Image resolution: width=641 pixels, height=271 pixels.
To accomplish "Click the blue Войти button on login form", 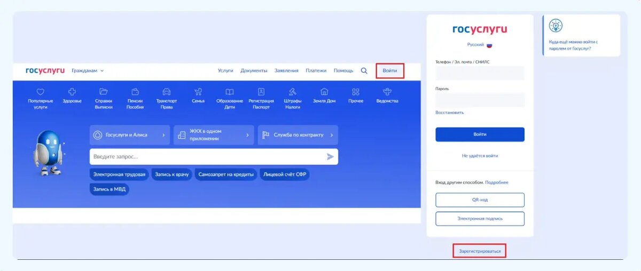I will pos(480,134).
